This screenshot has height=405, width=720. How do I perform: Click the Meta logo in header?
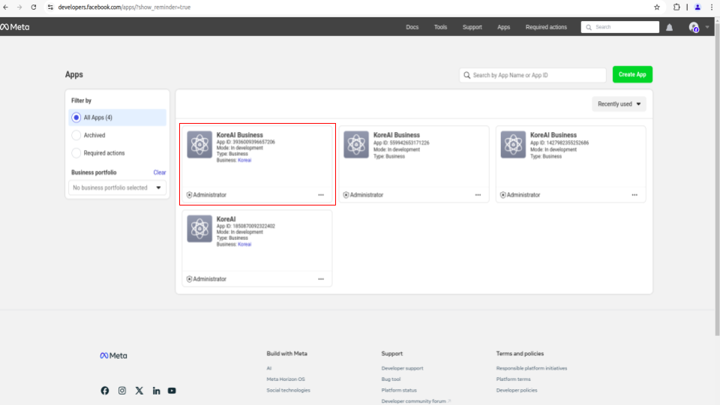(x=15, y=27)
